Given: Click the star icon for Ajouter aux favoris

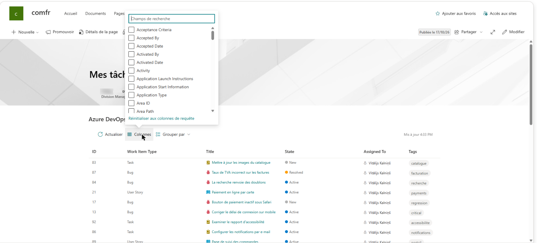Looking at the screenshot, I should [x=437, y=14].
